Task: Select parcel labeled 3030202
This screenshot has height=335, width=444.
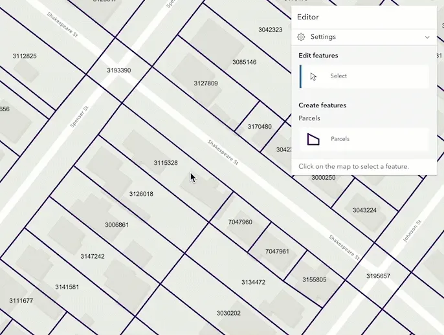Action: click(x=228, y=314)
